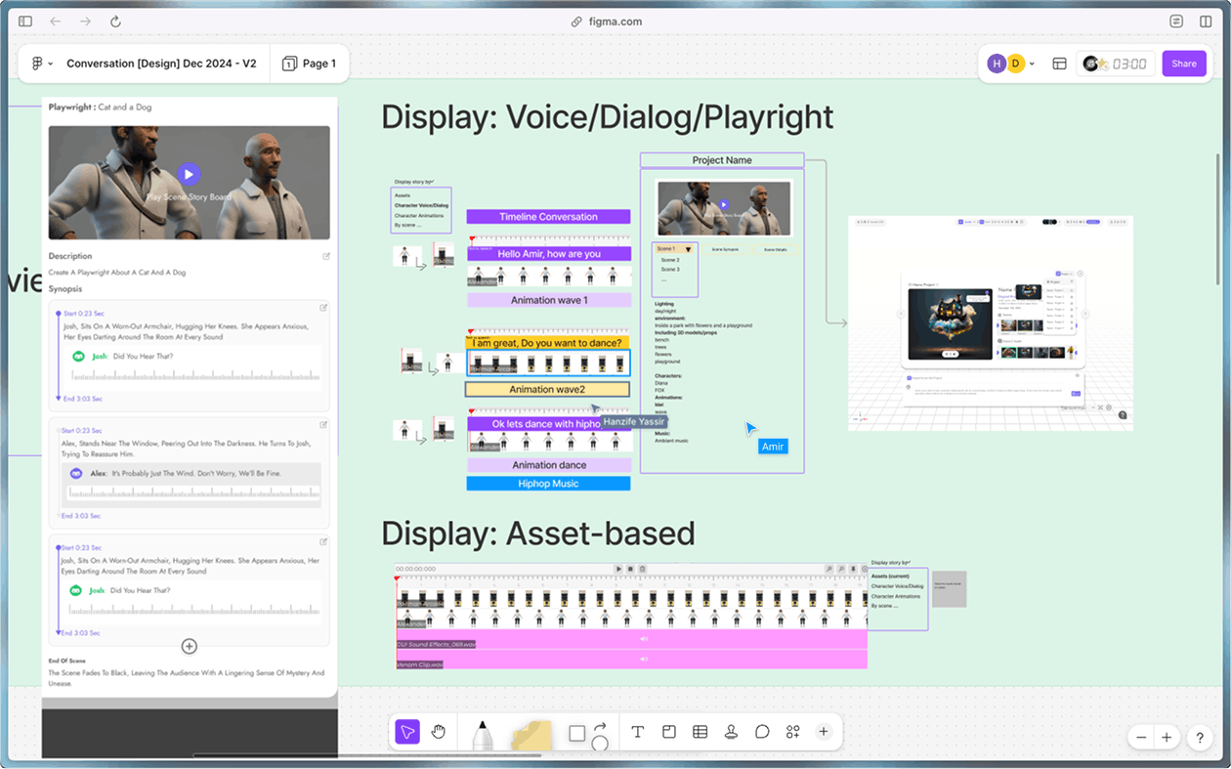Click 'Display: Voice/Dialog/Playright' heading
Image resolution: width=1231 pixels, height=769 pixels.
point(607,116)
